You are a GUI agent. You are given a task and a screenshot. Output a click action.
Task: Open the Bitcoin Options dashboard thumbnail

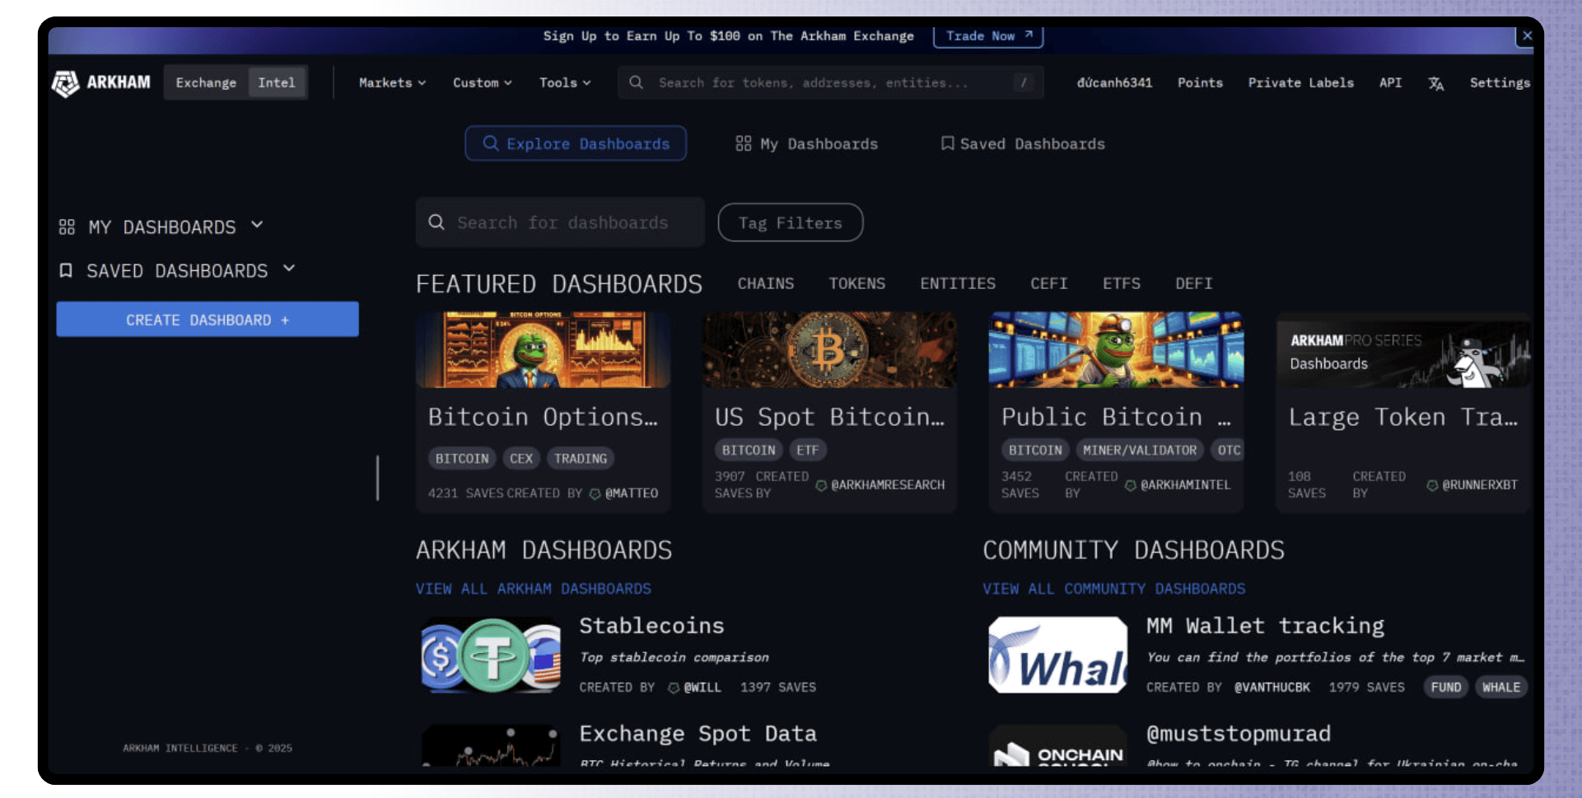coord(544,349)
